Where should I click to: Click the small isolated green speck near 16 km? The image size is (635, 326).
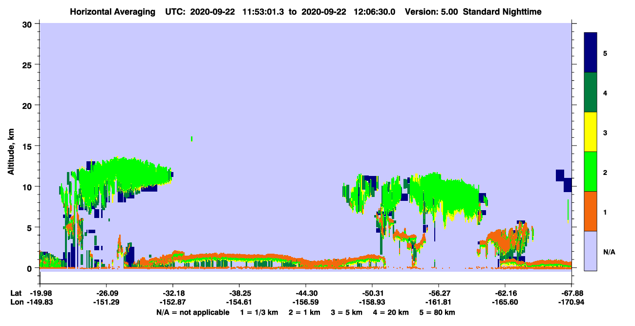(x=191, y=139)
